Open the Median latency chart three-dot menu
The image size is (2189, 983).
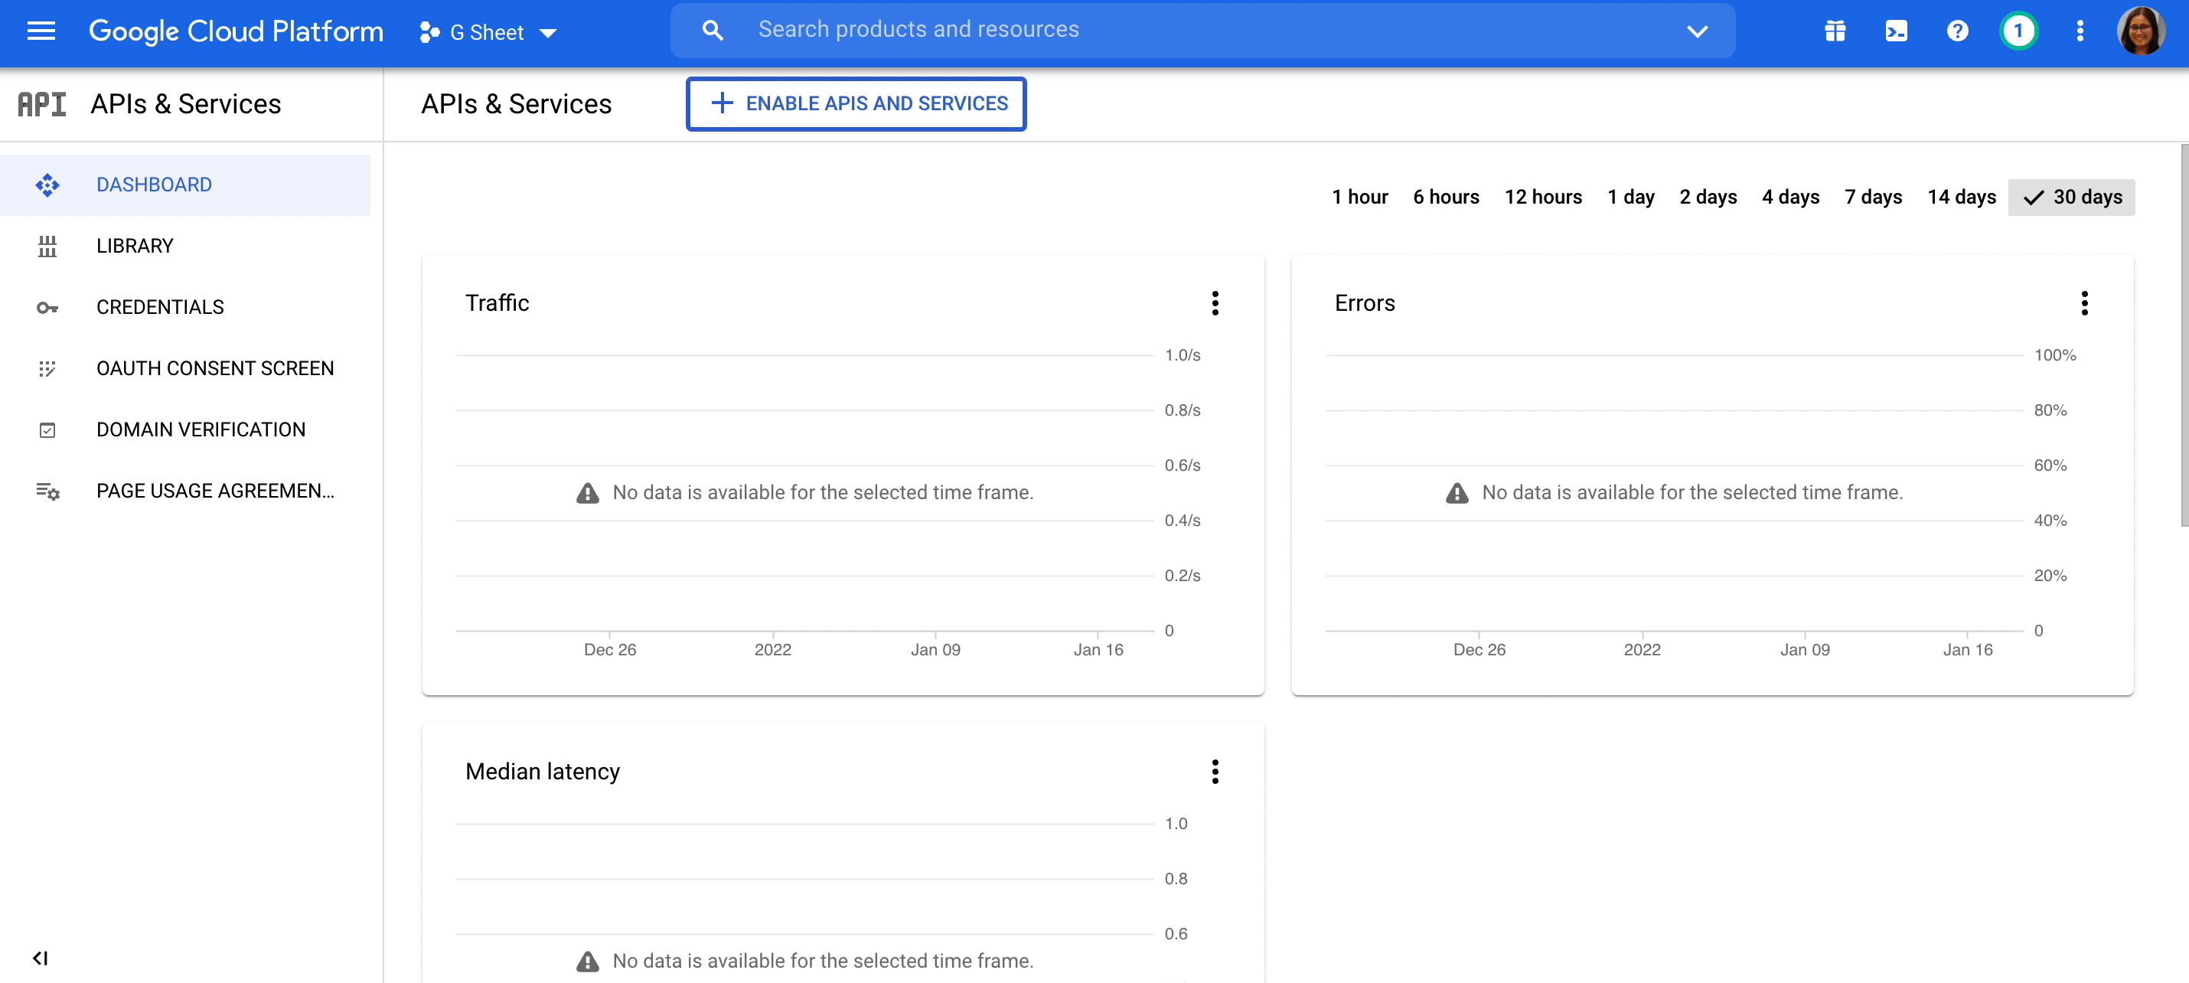click(x=1215, y=771)
